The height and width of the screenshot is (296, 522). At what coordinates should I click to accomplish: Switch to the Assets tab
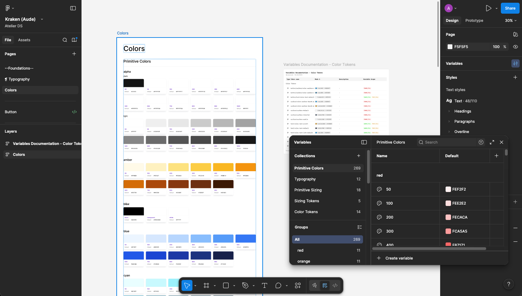pos(24,40)
